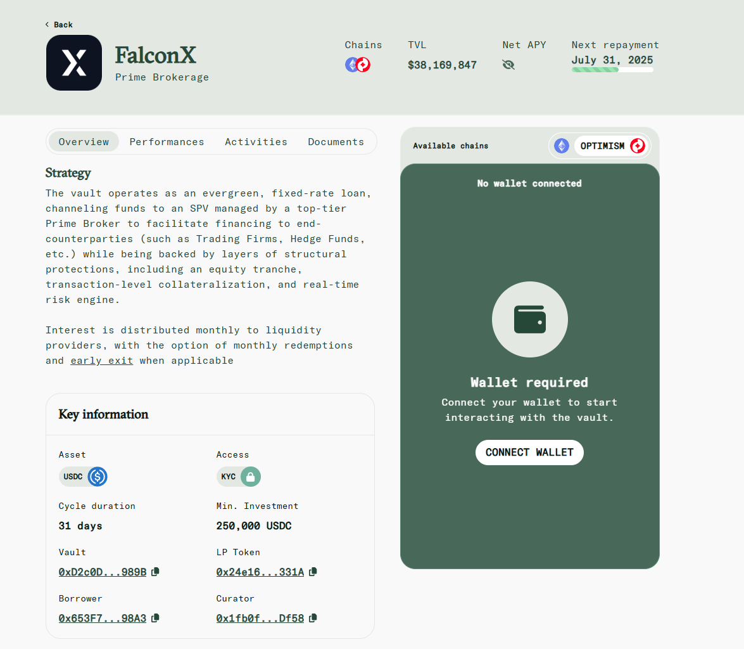Select Ethereum in Available chains selector
Image resolution: width=744 pixels, height=649 pixels.
click(x=562, y=146)
